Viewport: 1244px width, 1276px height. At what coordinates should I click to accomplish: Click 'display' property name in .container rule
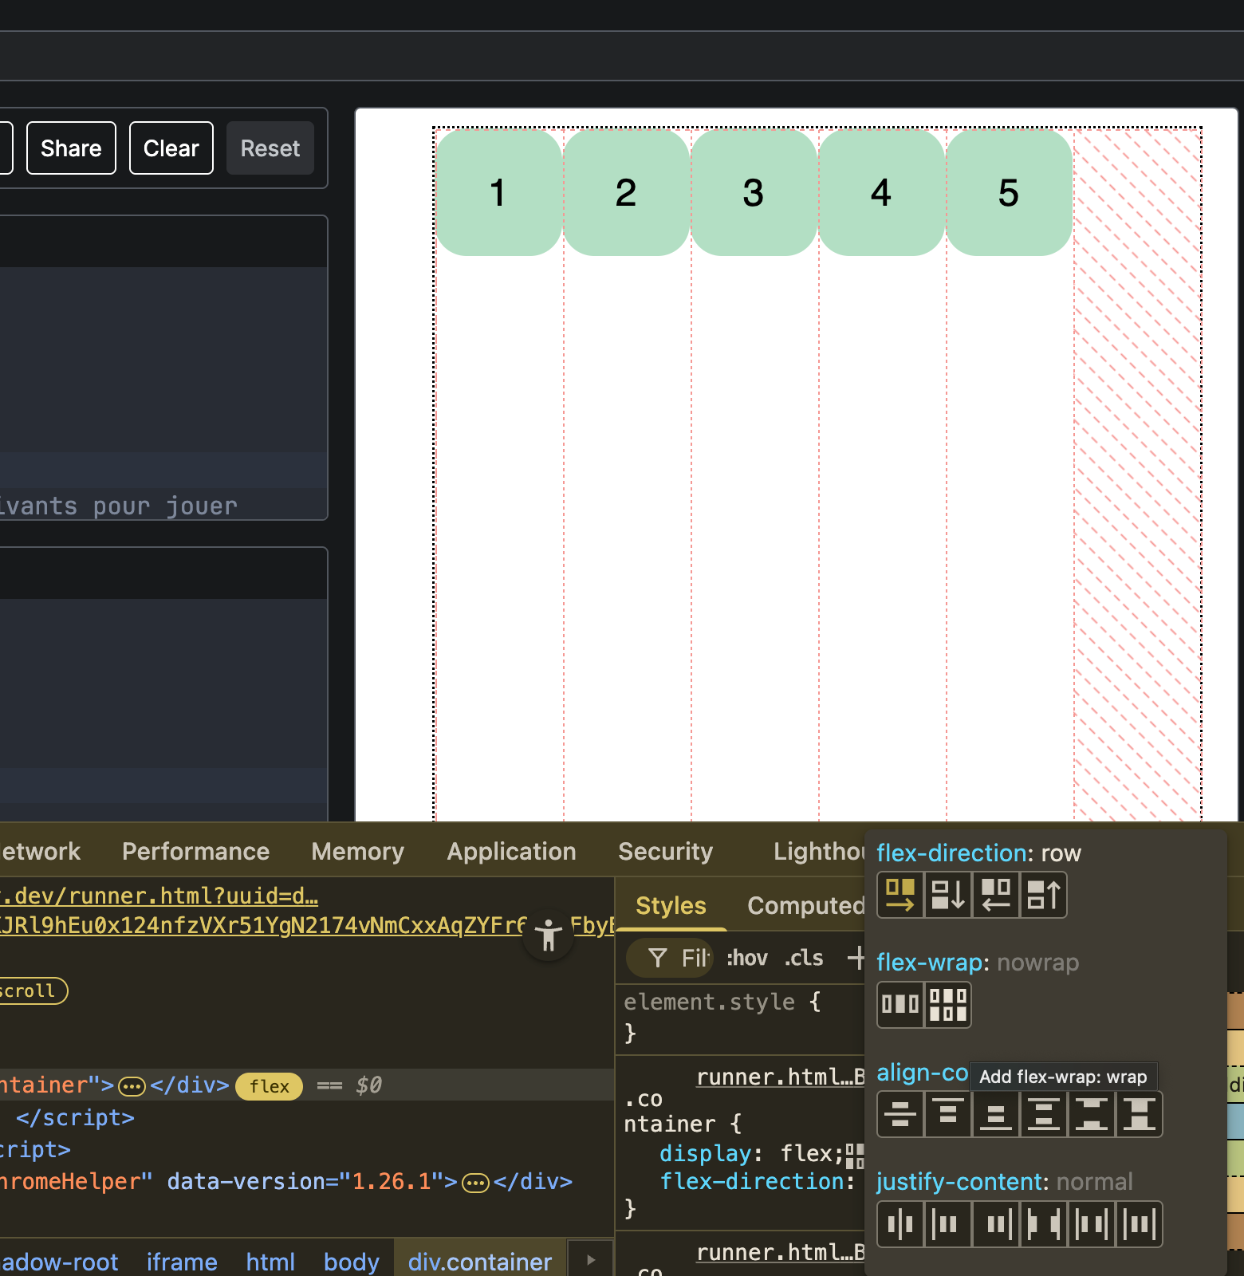coord(706,1154)
